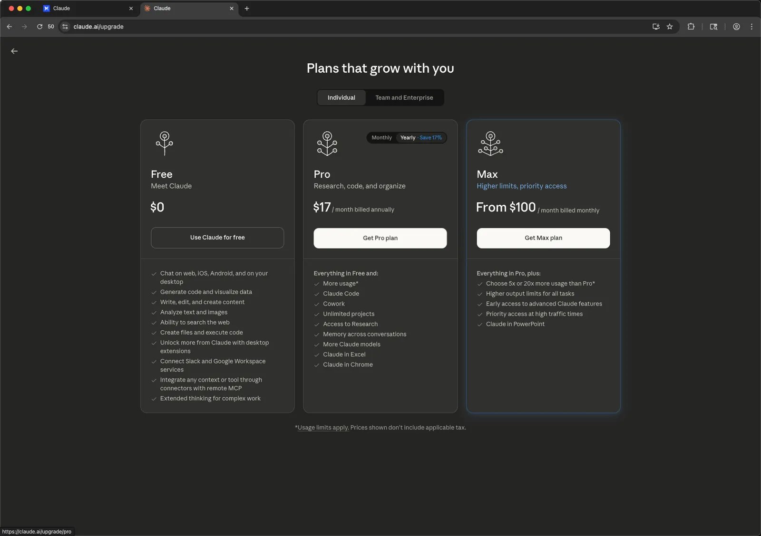Click the Free plan heading
The image size is (761, 536).
[x=162, y=174]
